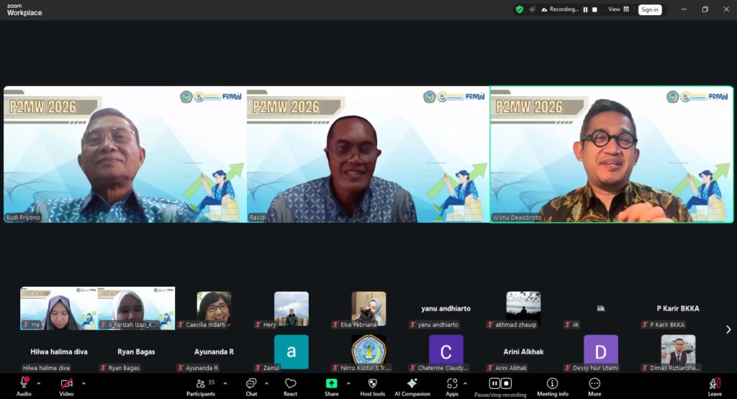Toggle the microphone Audio button

click(24, 385)
